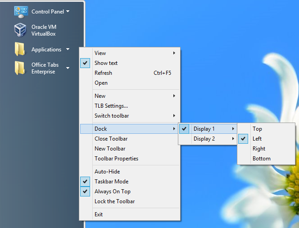Toggle the Show text option
This screenshot has width=299, height=228.
(x=130, y=63)
